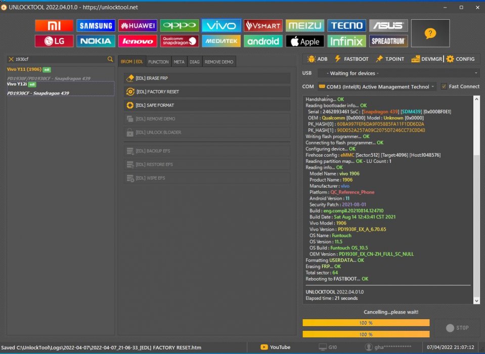This screenshot has width=485, height=354.
Task: Open the LG brand tile
Action: pyautogui.click(x=54, y=41)
